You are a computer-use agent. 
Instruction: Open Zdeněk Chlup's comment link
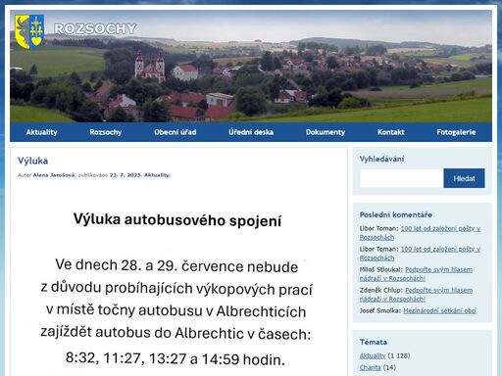pyautogui.click(x=416, y=295)
